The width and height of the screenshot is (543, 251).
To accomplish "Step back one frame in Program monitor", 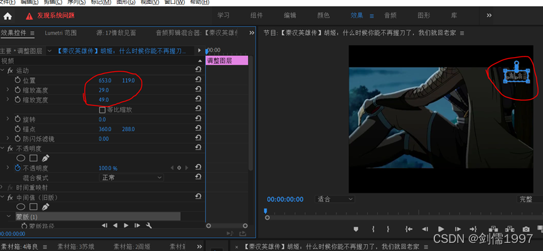I will [x=425, y=229].
